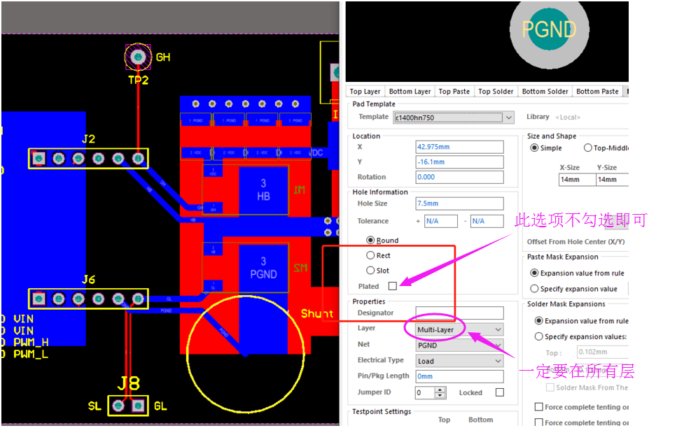The width and height of the screenshot is (691, 442).
Task: Click the X location field
Action: point(459,147)
